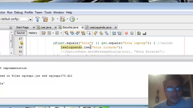This screenshot has height=108, width=193.
Task: Click the Uncomment lines icon
Action: [144, 33]
